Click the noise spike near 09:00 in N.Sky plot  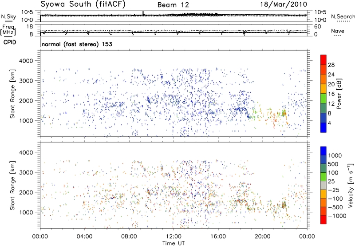[143, 13]
